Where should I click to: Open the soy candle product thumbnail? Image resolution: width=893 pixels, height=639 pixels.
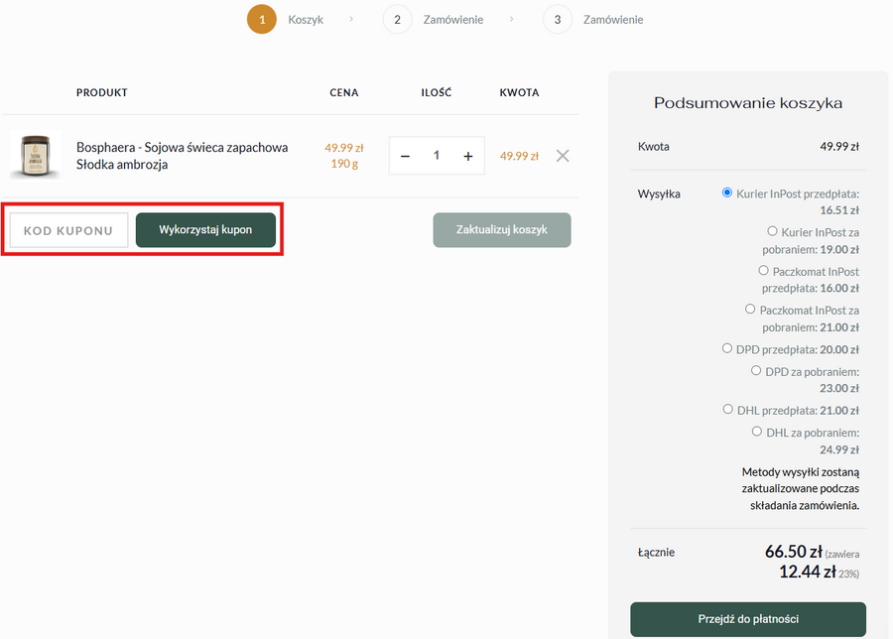pos(35,156)
